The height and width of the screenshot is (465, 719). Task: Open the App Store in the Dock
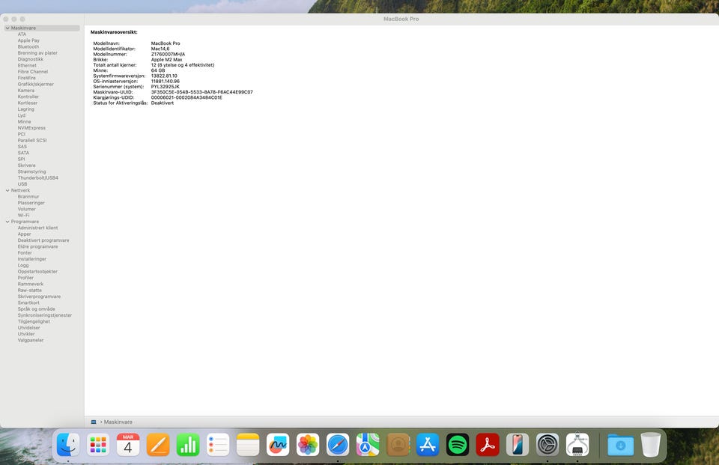(x=428, y=444)
